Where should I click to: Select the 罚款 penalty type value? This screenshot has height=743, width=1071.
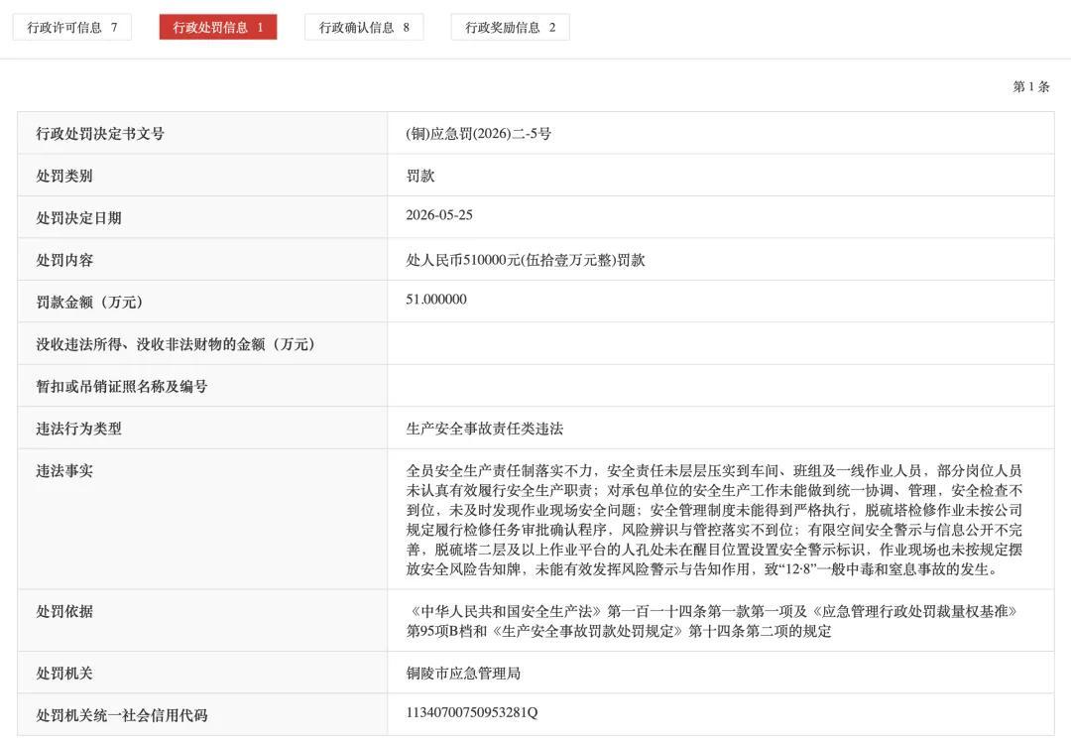(x=420, y=176)
